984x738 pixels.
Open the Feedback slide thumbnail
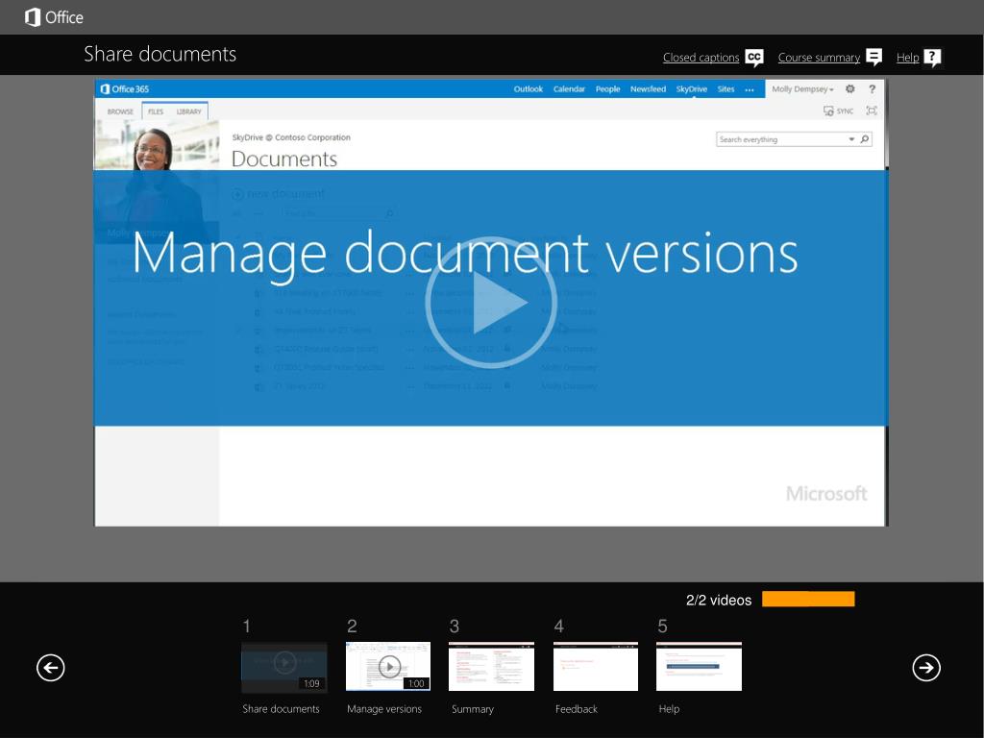[596, 667]
